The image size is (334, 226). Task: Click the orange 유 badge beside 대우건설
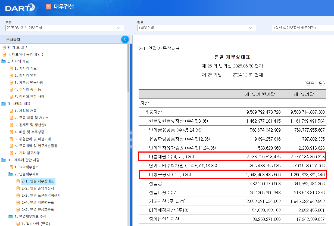click(x=49, y=7)
